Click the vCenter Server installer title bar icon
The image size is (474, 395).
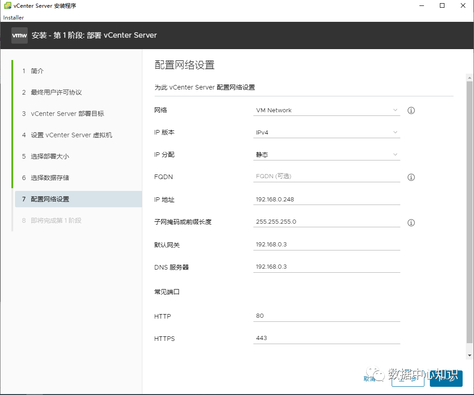pos(8,5)
